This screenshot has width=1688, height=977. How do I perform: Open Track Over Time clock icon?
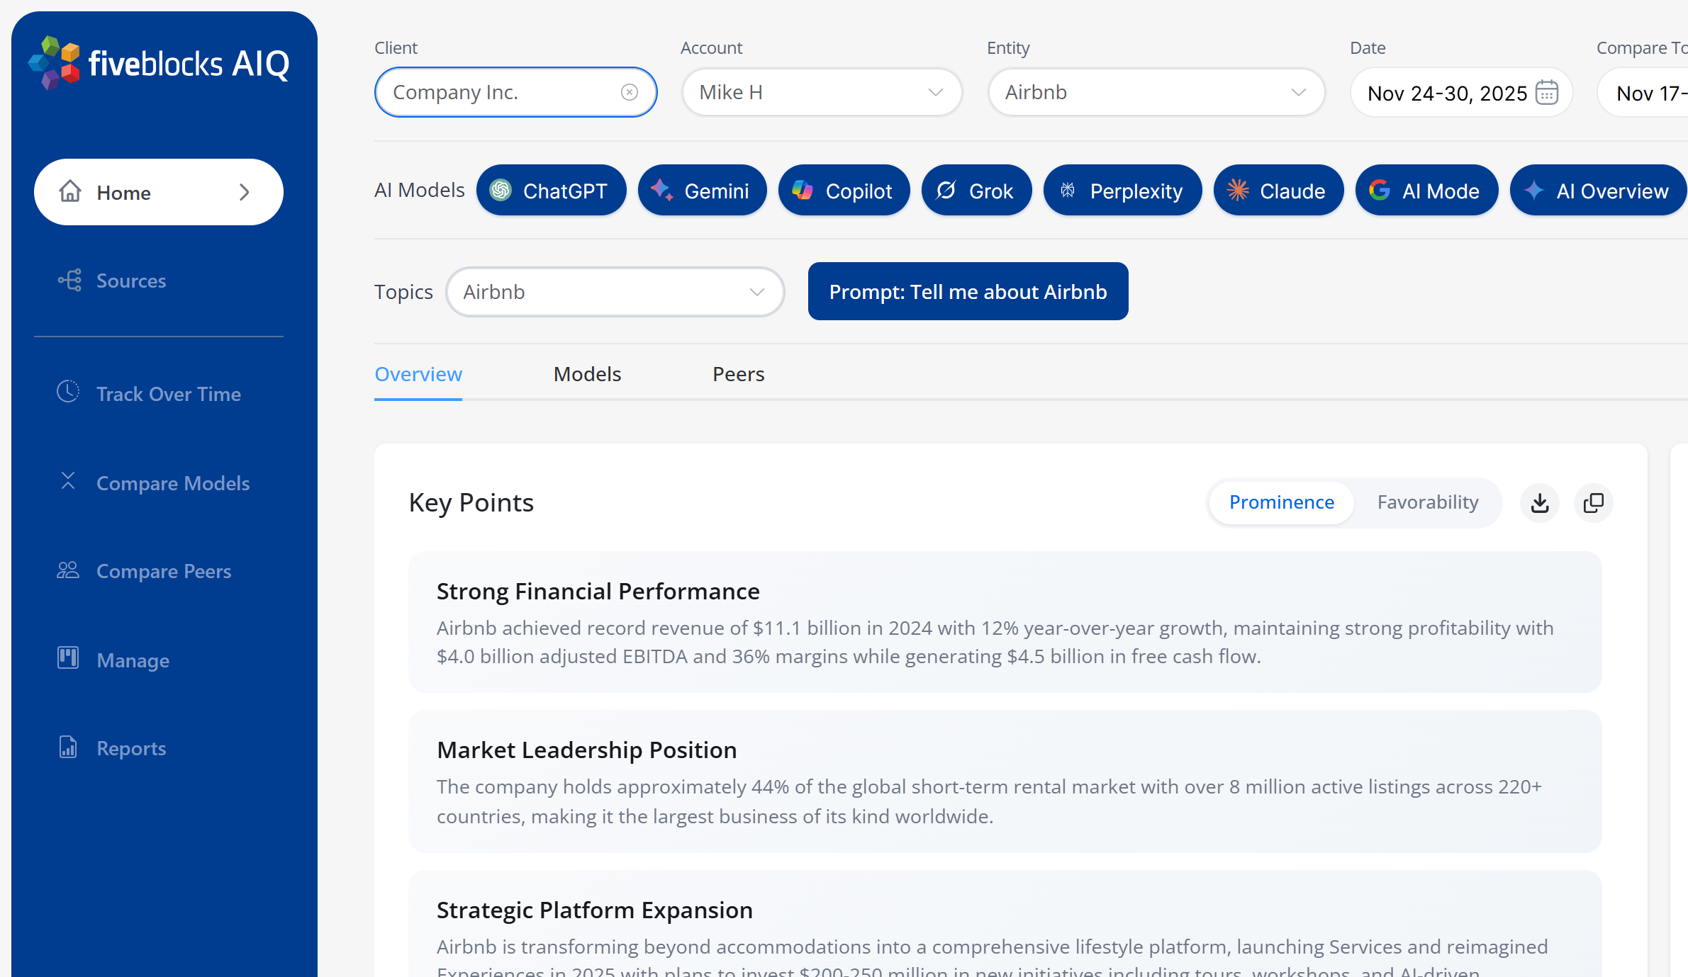pyautogui.click(x=68, y=392)
